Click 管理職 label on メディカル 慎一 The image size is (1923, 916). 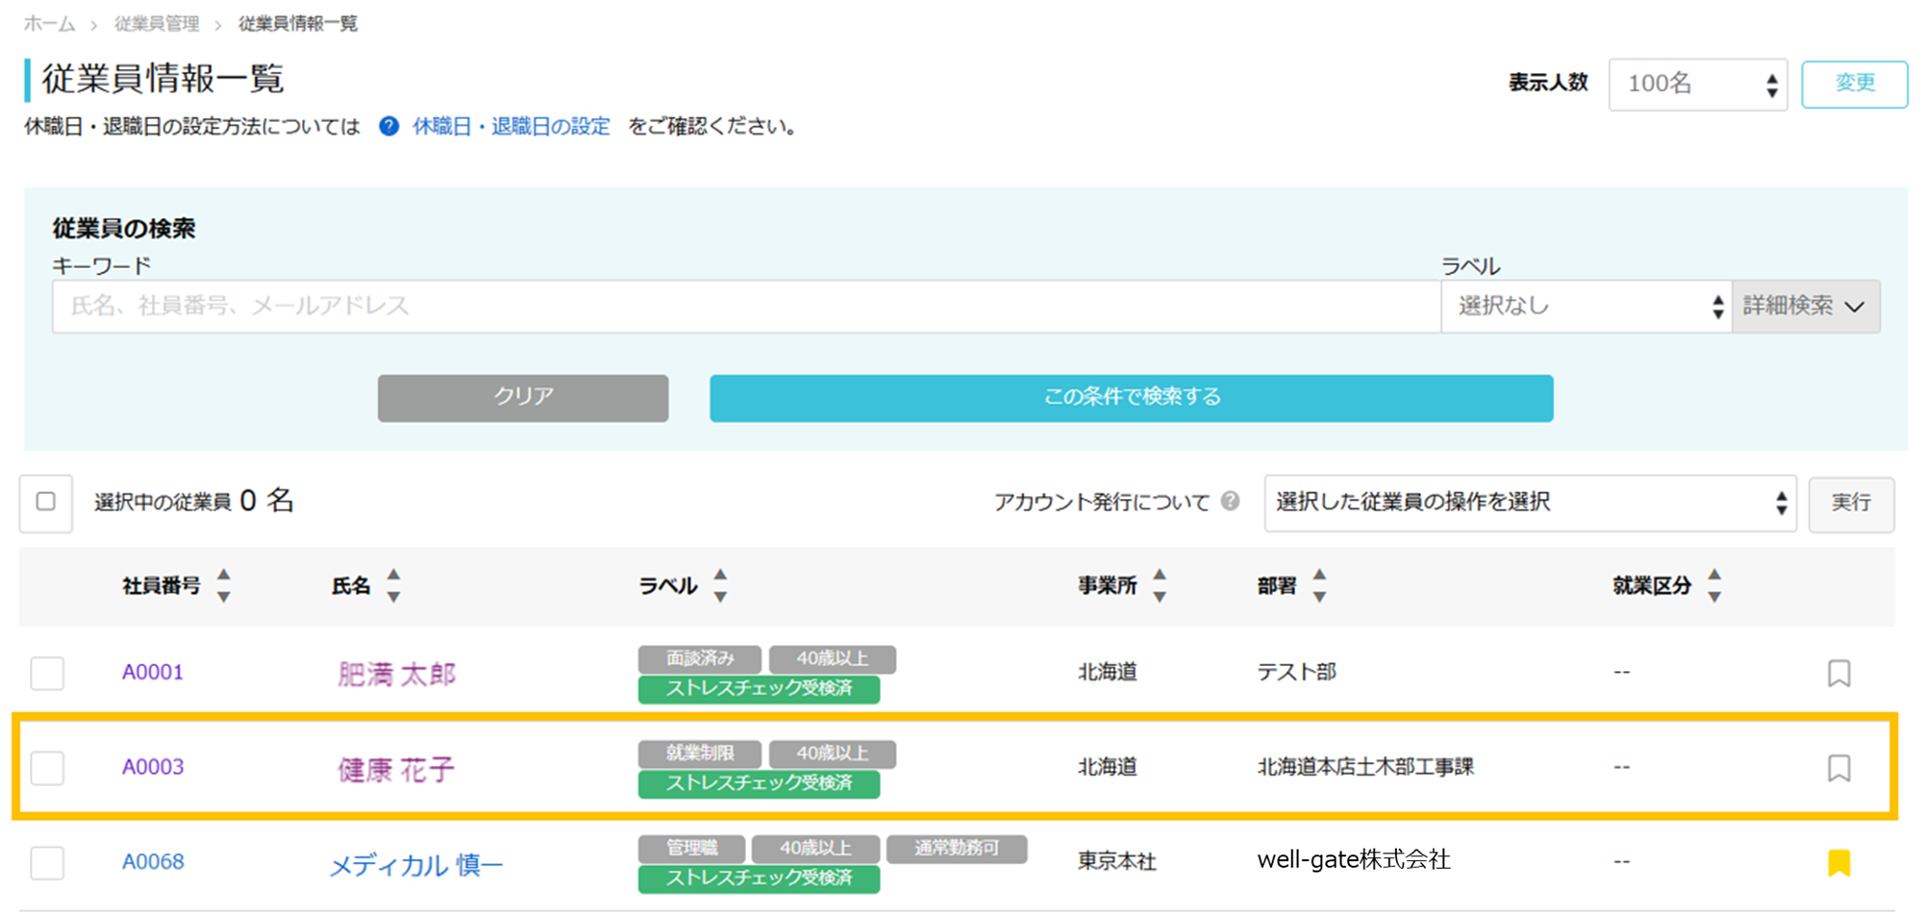click(691, 849)
